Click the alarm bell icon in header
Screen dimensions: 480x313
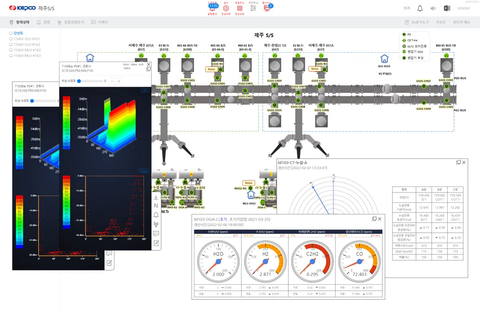point(420,8)
